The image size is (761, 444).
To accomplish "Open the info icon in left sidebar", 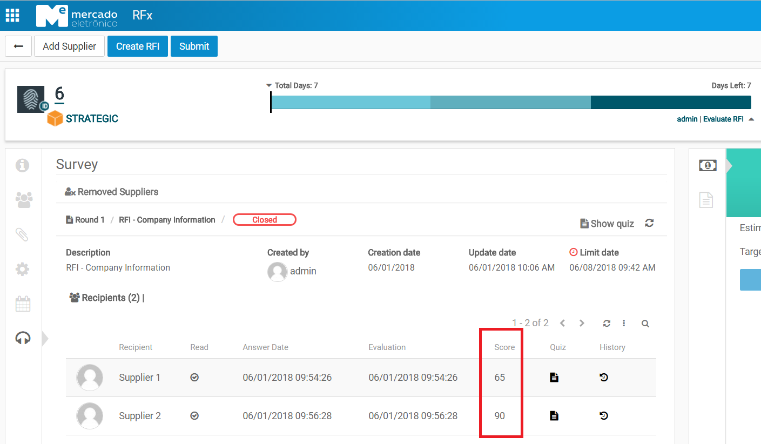I will click(x=23, y=165).
